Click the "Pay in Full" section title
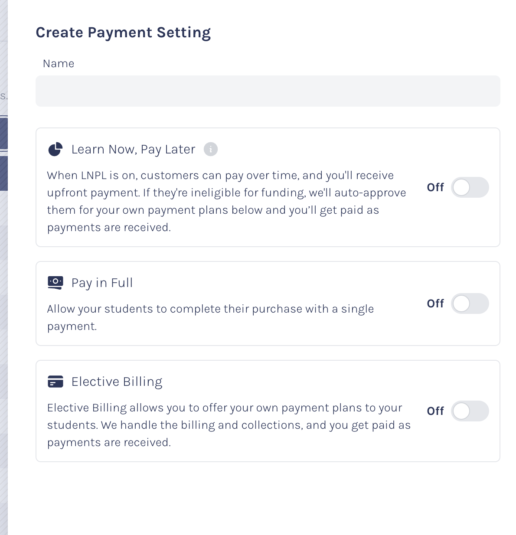Screen dimensions: 516x535 pos(102,283)
